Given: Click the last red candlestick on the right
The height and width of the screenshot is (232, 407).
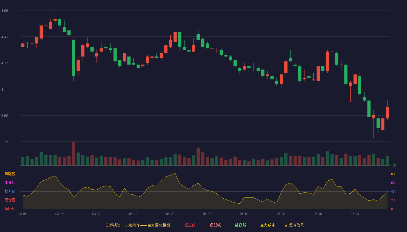Looking at the screenshot, I should tap(387, 113).
